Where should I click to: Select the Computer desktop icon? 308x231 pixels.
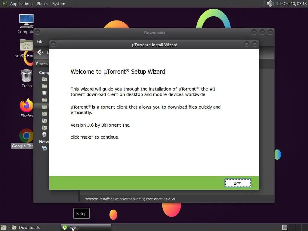click(x=26, y=24)
